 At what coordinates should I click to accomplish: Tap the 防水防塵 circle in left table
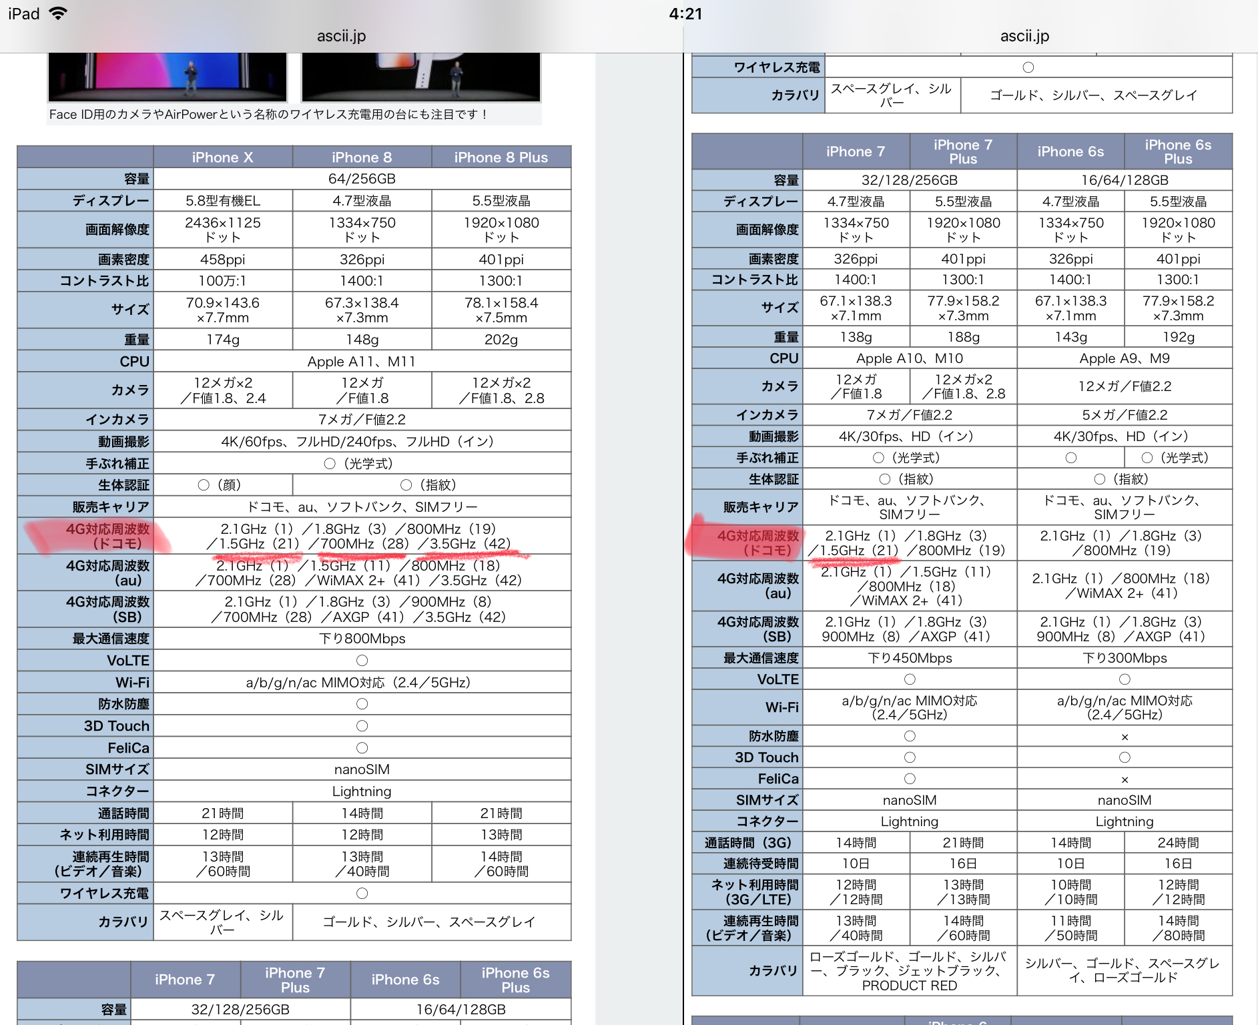click(x=362, y=704)
